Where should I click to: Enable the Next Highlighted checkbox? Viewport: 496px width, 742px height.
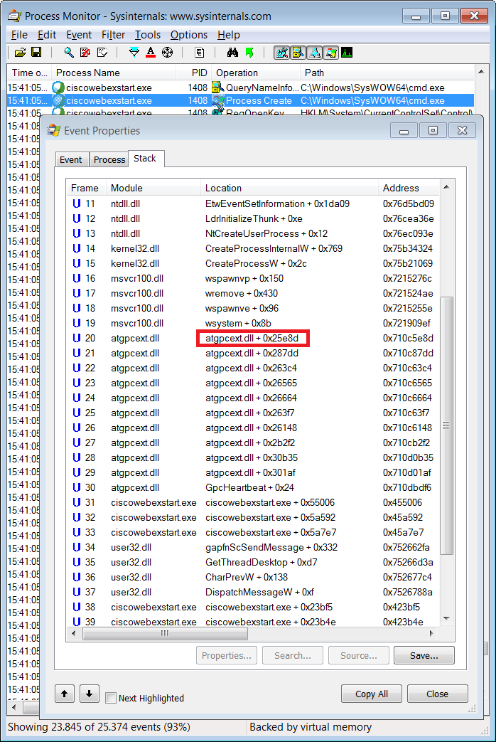point(111,698)
